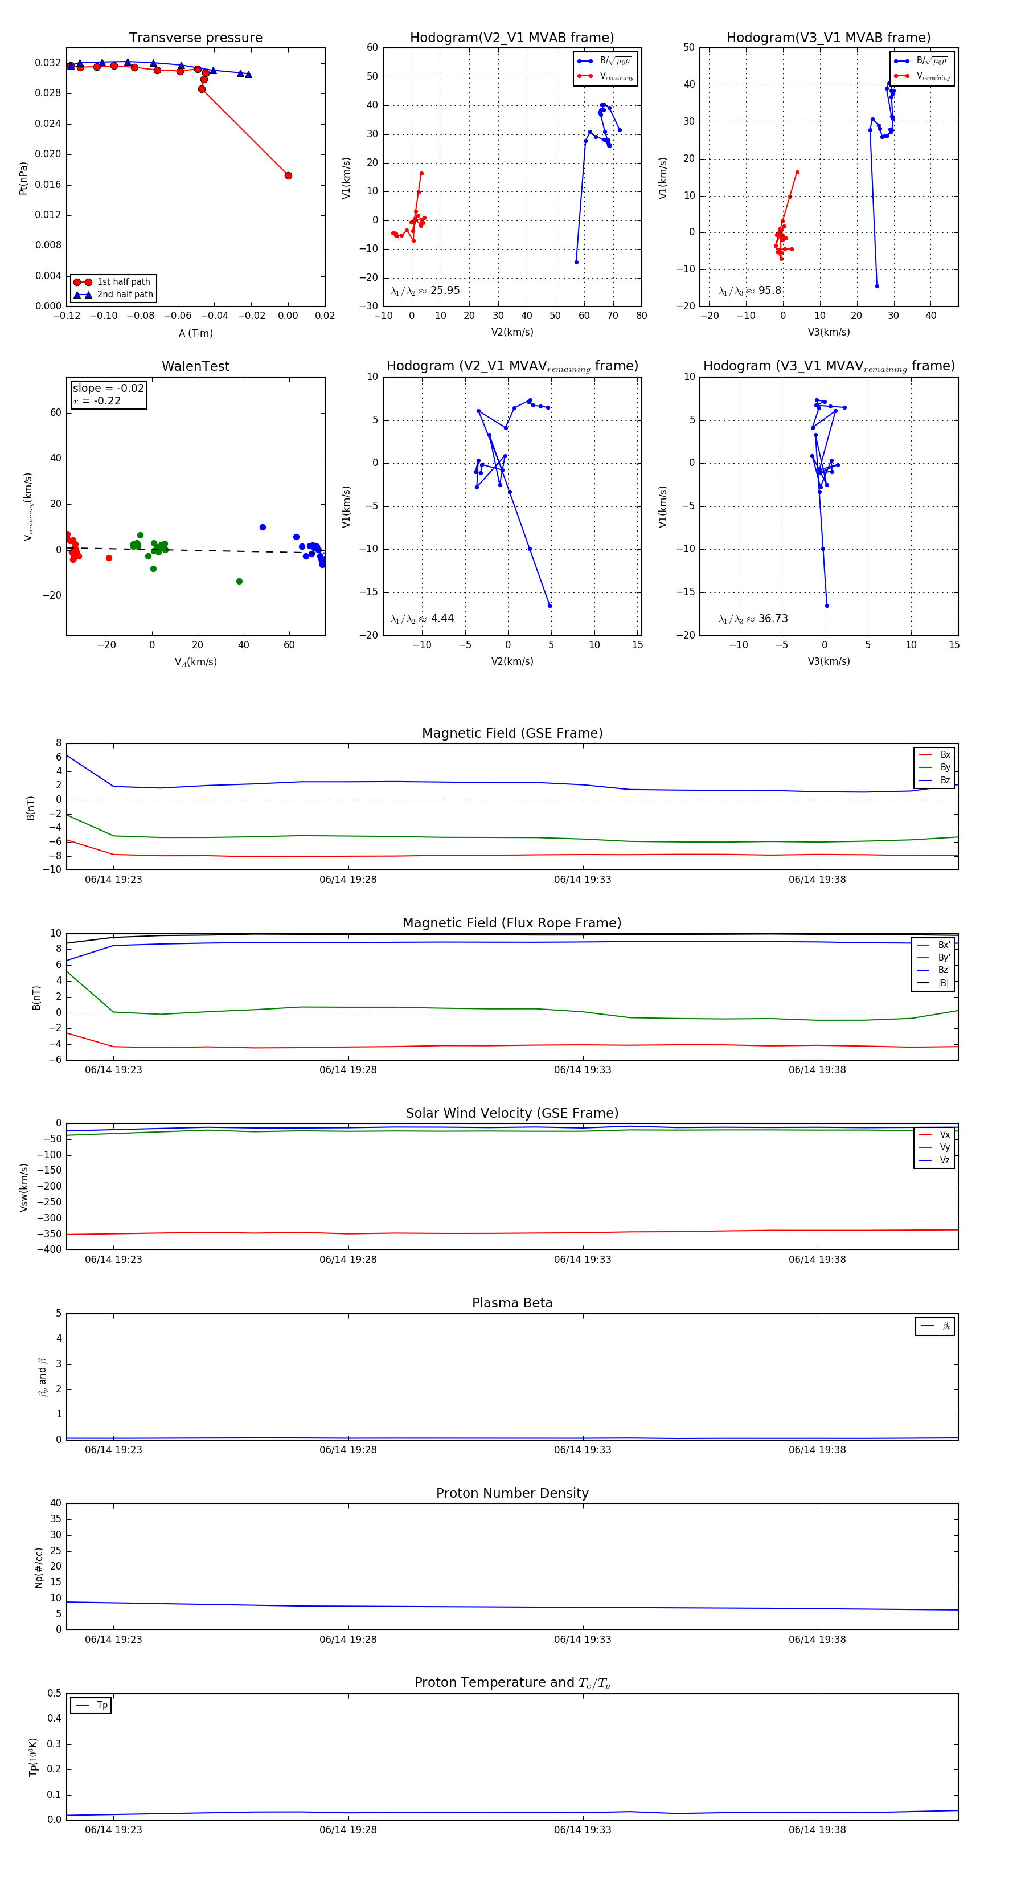Click the 'A (T·m)' x-axis label
The height and width of the screenshot is (1880, 1025).
(195, 333)
